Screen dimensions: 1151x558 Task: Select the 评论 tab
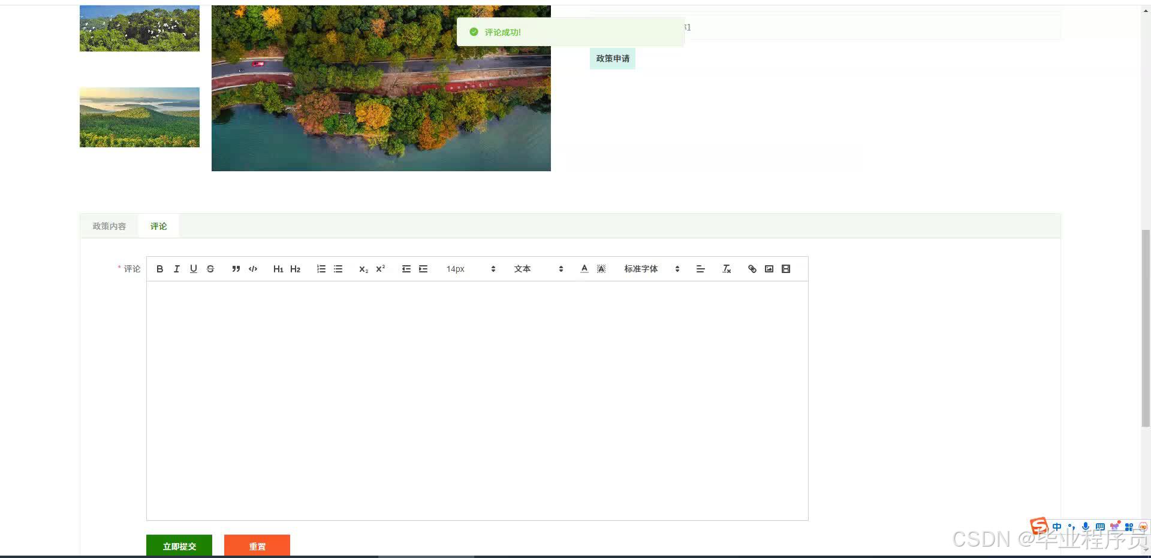tap(159, 226)
